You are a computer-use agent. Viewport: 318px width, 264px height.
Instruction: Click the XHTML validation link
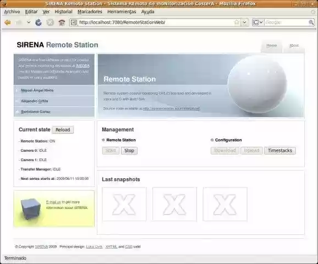click(111, 247)
